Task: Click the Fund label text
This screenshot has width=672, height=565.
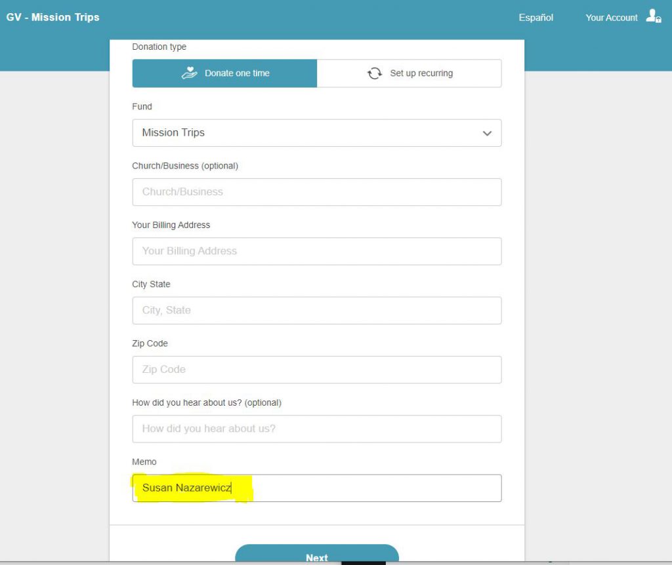Action: pos(142,107)
